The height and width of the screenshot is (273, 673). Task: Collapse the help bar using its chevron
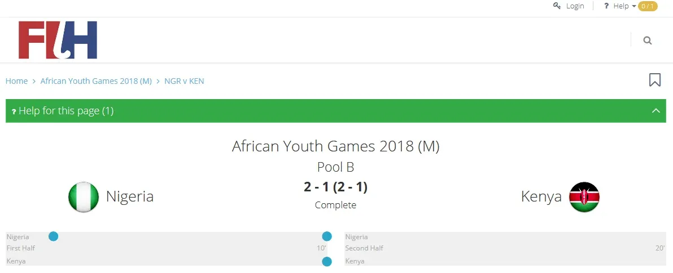[656, 110]
